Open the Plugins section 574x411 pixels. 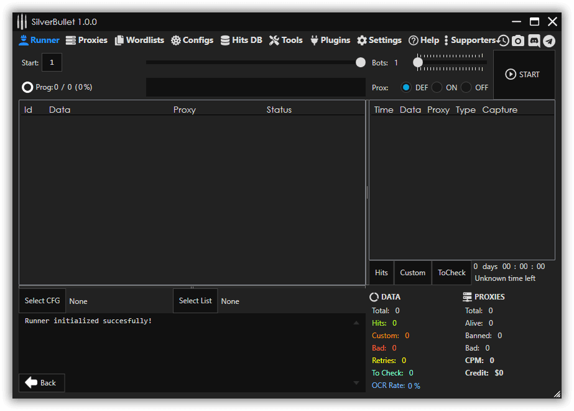[x=330, y=40]
